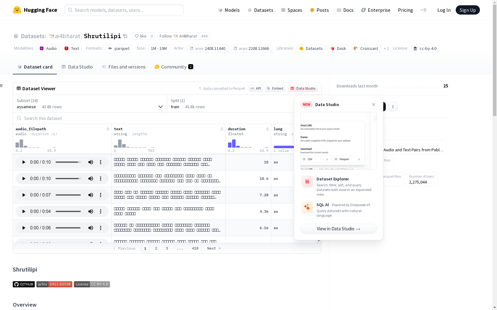The height and width of the screenshot is (310, 497).
Task: Open the Community tab
Action: coord(174,67)
